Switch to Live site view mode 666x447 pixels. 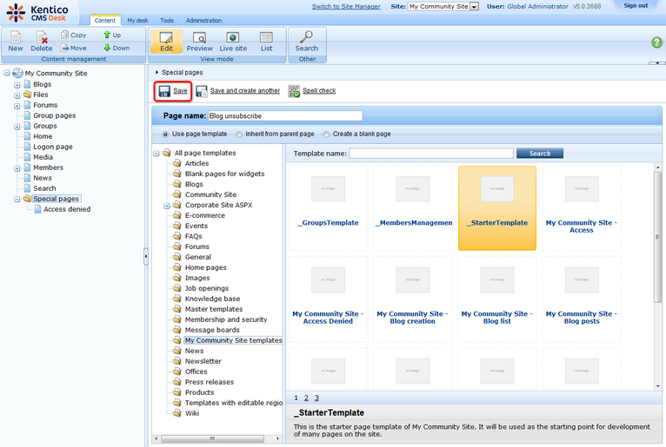[x=233, y=42]
